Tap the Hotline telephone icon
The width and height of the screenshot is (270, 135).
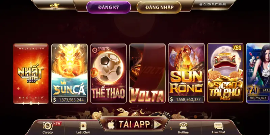(183, 126)
